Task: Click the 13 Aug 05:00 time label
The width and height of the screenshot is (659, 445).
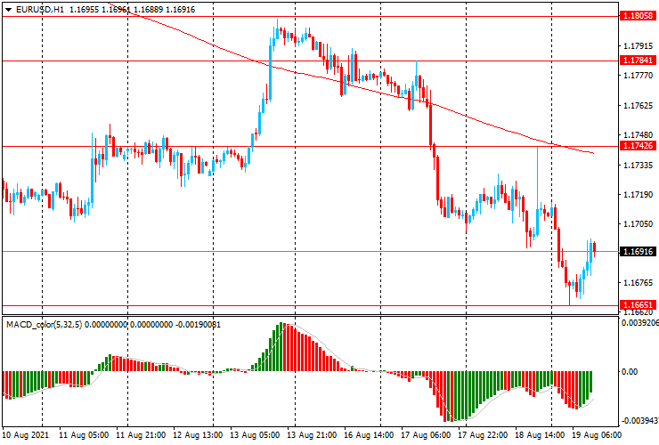Action: pos(255,435)
